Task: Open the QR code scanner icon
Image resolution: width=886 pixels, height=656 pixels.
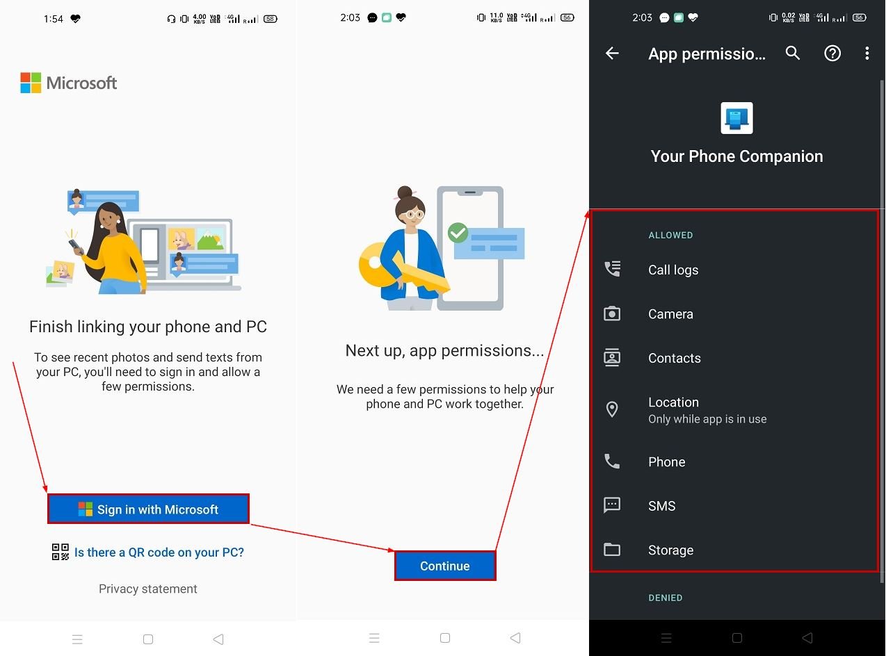Action: [x=60, y=552]
